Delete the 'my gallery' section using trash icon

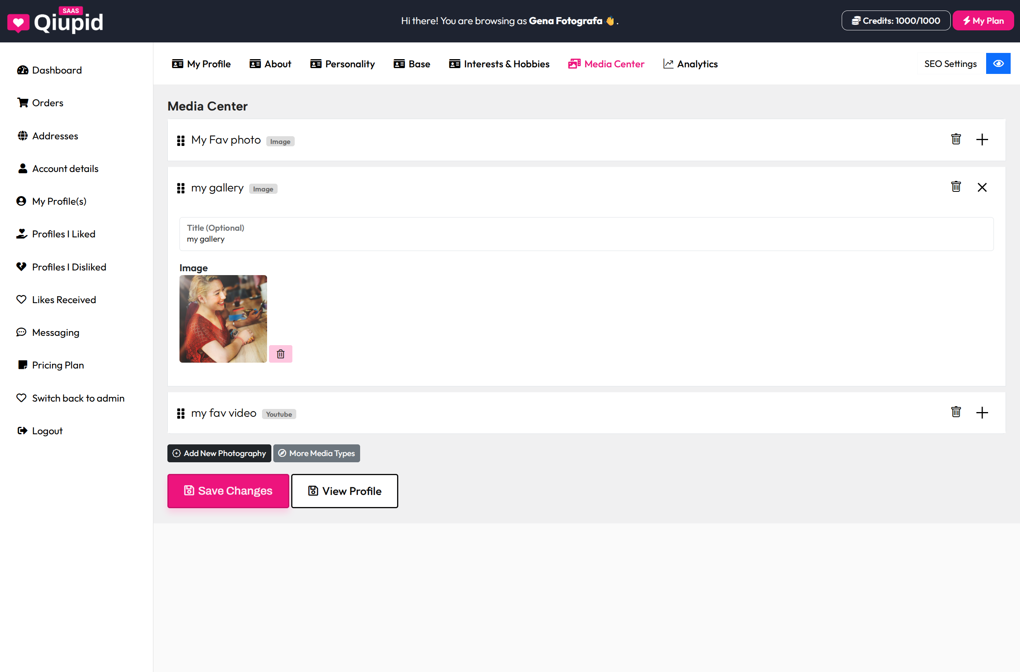[955, 186]
